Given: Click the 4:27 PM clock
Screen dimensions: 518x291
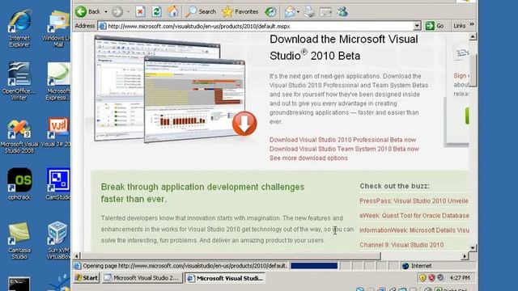Looking at the screenshot, I should (460, 278).
